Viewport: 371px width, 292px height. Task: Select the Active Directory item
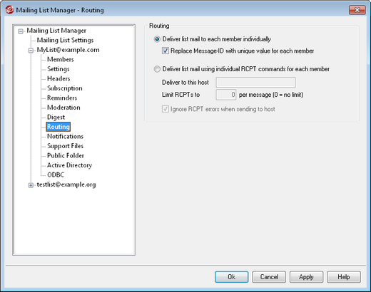[69, 165]
